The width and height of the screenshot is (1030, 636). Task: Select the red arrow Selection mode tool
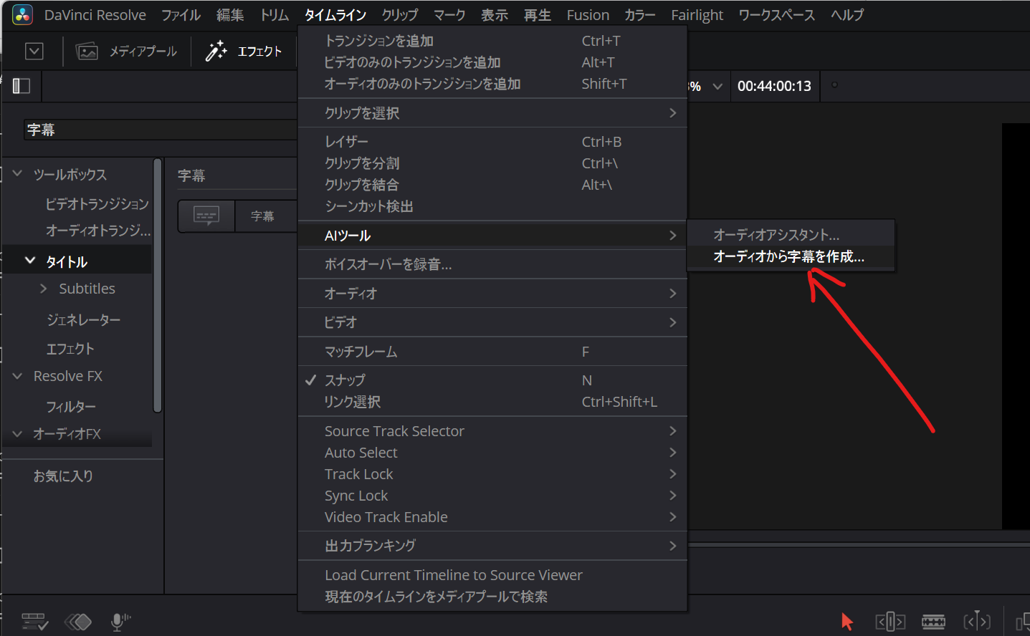(847, 621)
